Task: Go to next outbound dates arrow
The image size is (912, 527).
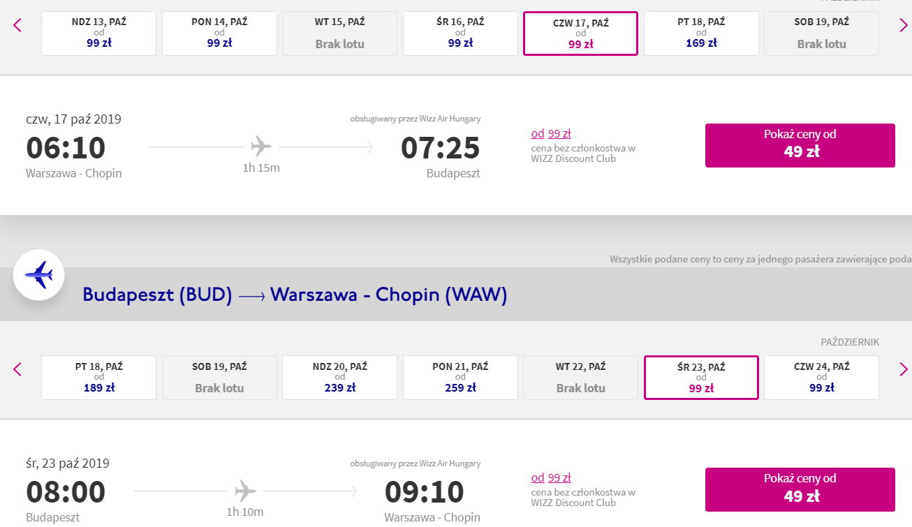Action: (904, 25)
